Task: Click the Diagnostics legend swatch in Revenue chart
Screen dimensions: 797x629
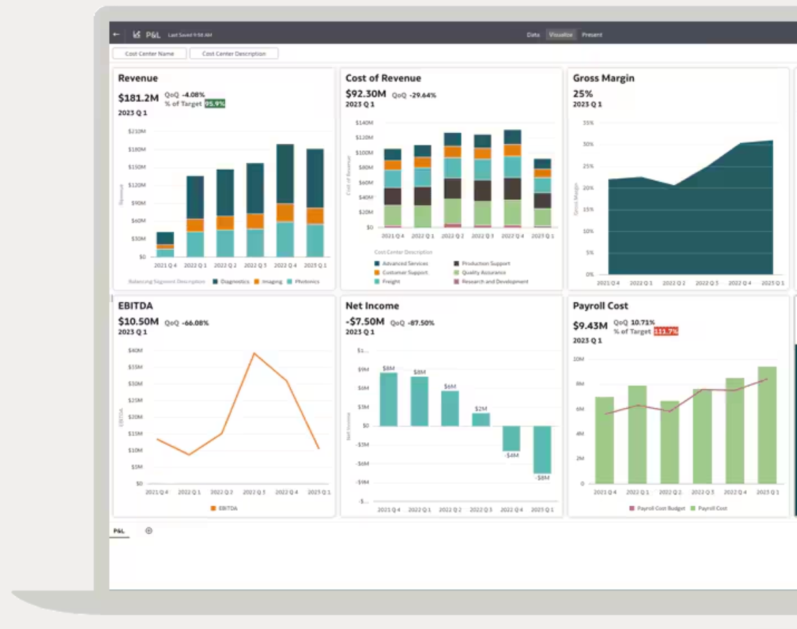Action: [x=216, y=282]
